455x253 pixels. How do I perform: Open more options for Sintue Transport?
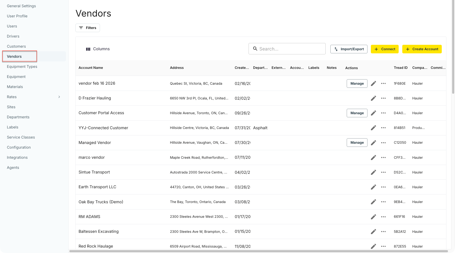point(383,172)
